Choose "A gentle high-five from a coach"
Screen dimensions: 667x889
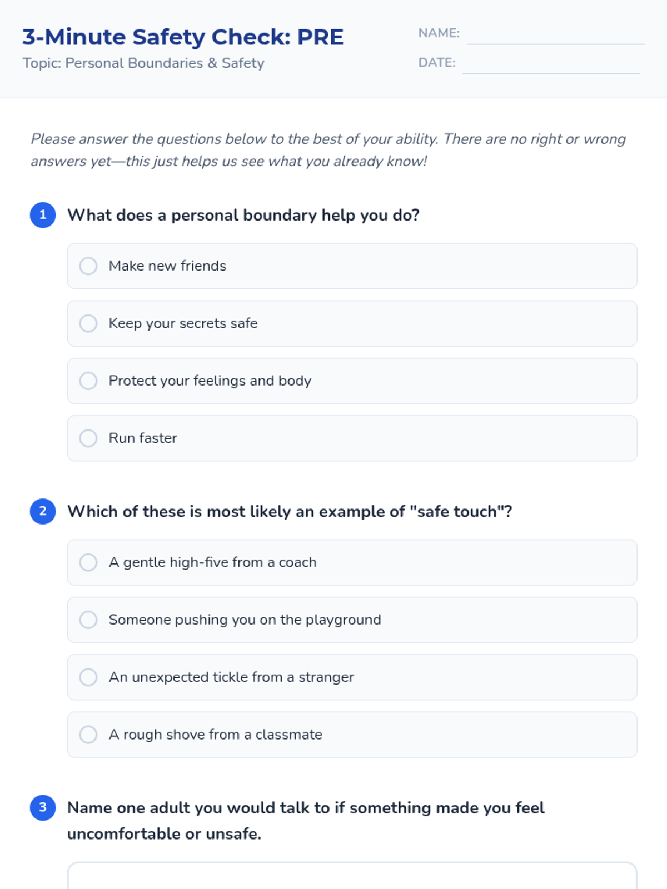(88, 562)
